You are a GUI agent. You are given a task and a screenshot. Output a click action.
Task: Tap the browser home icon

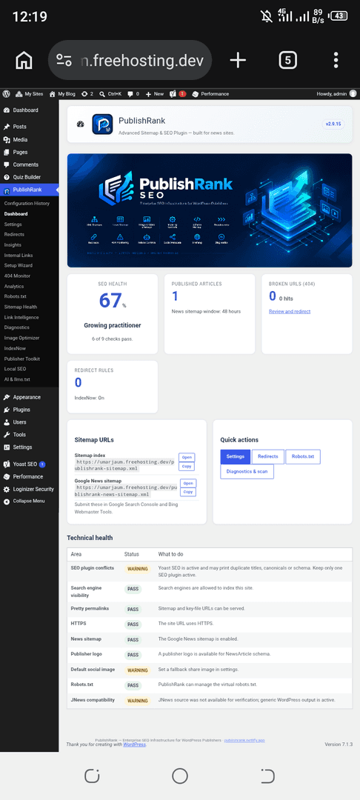pos(24,61)
